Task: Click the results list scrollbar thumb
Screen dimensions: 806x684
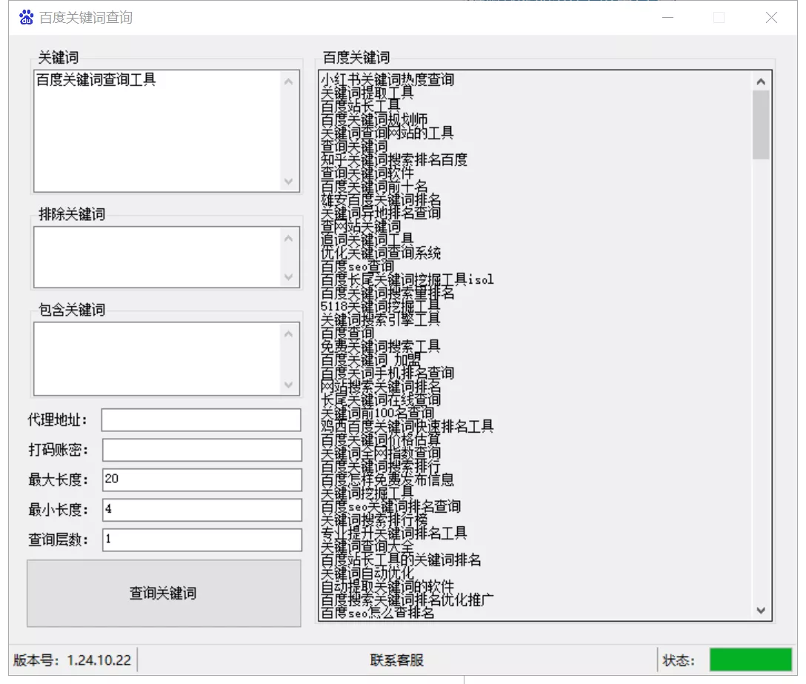Action: [x=761, y=125]
